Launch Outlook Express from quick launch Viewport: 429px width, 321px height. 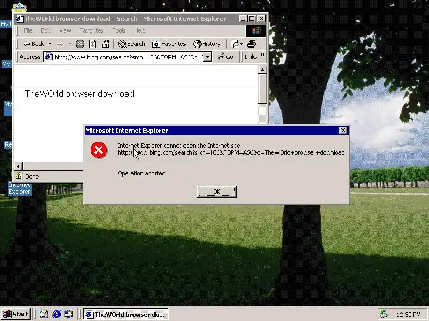point(69,314)
